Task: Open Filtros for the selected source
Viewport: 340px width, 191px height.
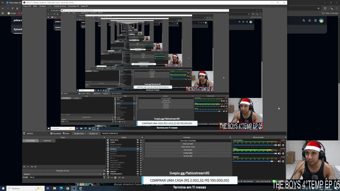Action: pos(66,133)
